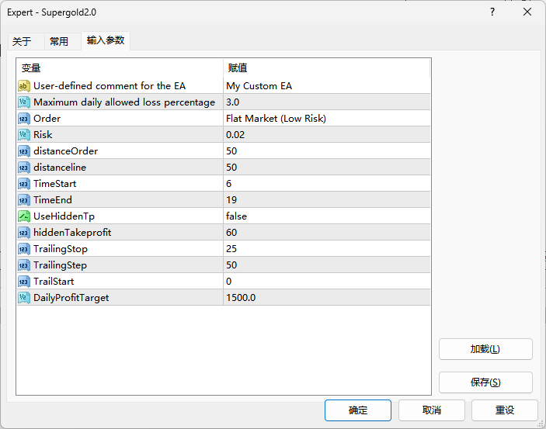Click the 保存(S) save button
546x429 pixels.
click(x=485, y=382)
